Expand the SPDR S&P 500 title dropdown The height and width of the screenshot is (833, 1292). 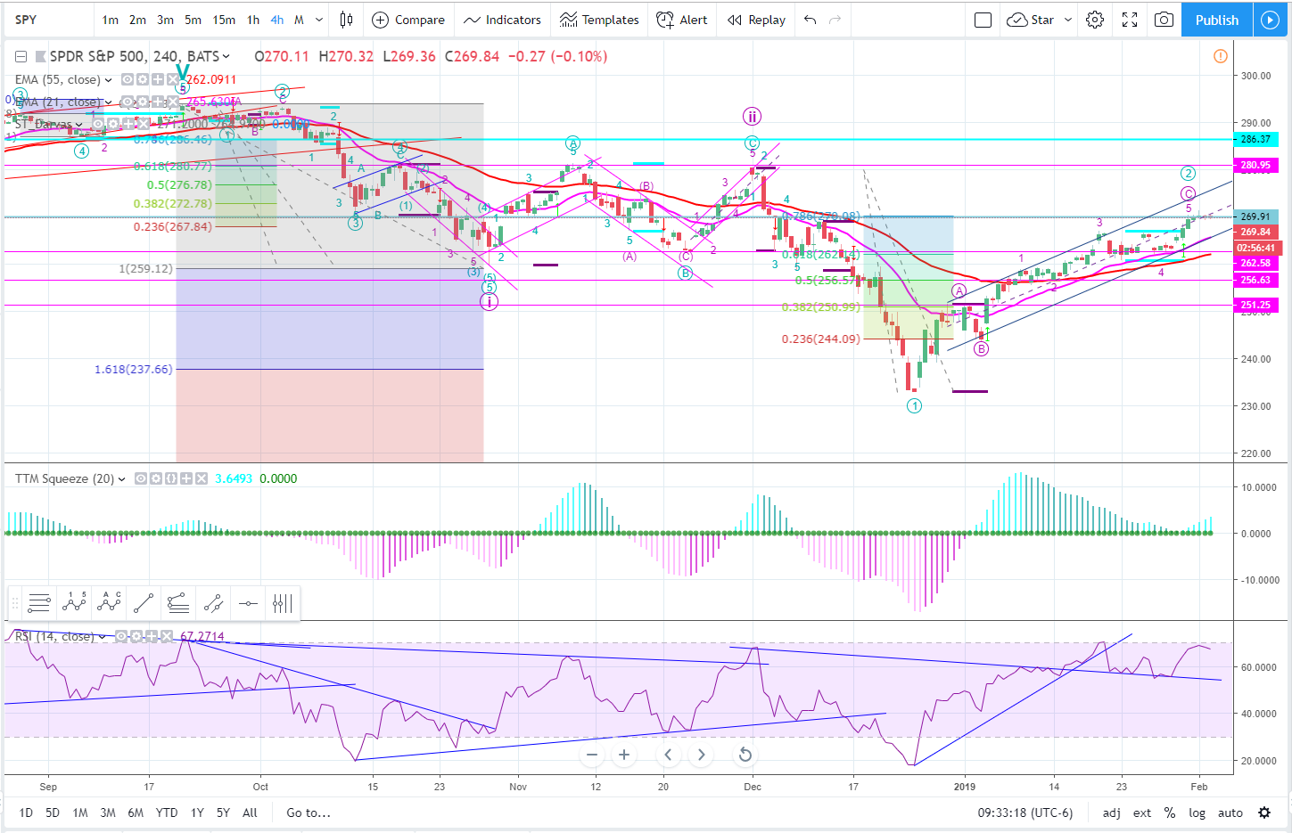(226, 56)
